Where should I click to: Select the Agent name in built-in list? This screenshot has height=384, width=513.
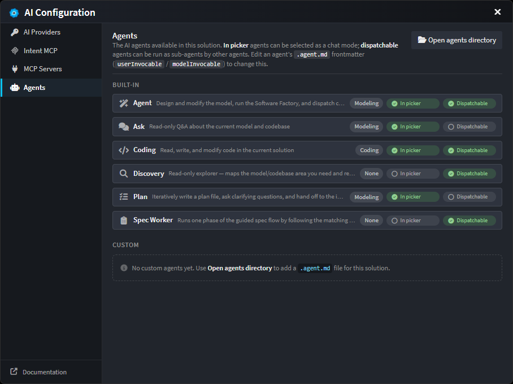(x=142, y=103)
